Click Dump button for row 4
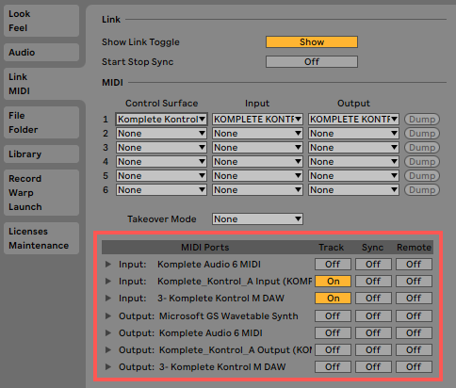This screenshot has width=456, height=388. tap(422, 162)
